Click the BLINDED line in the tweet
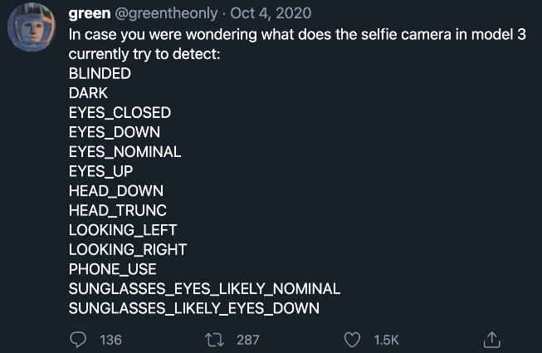Viewport: 542px width, 353px height. (100, 73)
